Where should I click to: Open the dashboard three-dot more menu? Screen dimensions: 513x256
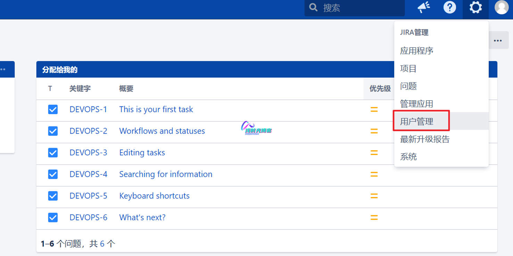(x=498, y=41)
